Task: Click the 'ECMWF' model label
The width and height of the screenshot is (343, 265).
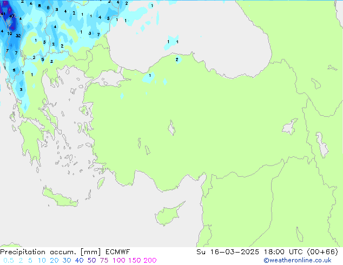Action: pos(118,252)
